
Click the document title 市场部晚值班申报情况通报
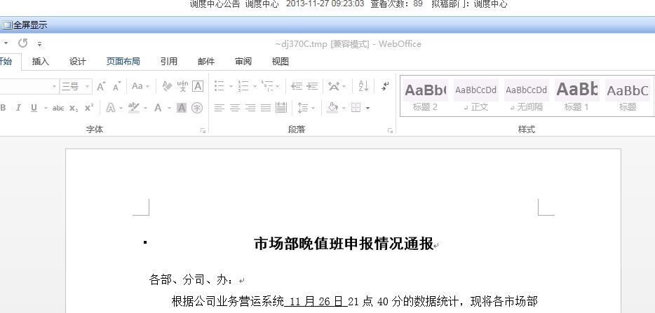(344, 244)
